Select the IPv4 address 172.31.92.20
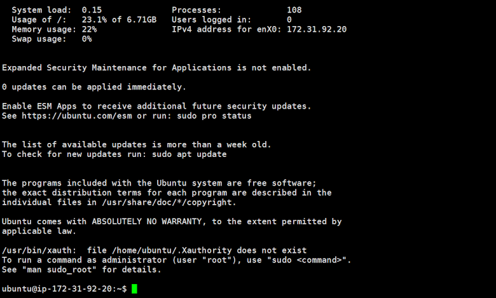The height and width of the screenshot is (298, 496). (317, 29)
